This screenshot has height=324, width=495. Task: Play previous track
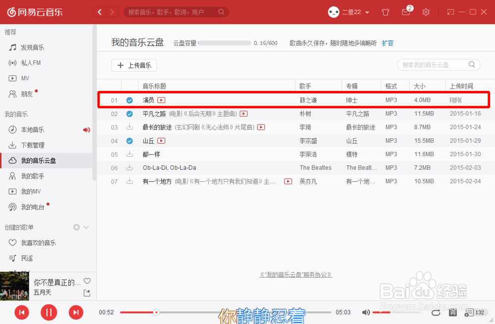[x=22, y=312]
